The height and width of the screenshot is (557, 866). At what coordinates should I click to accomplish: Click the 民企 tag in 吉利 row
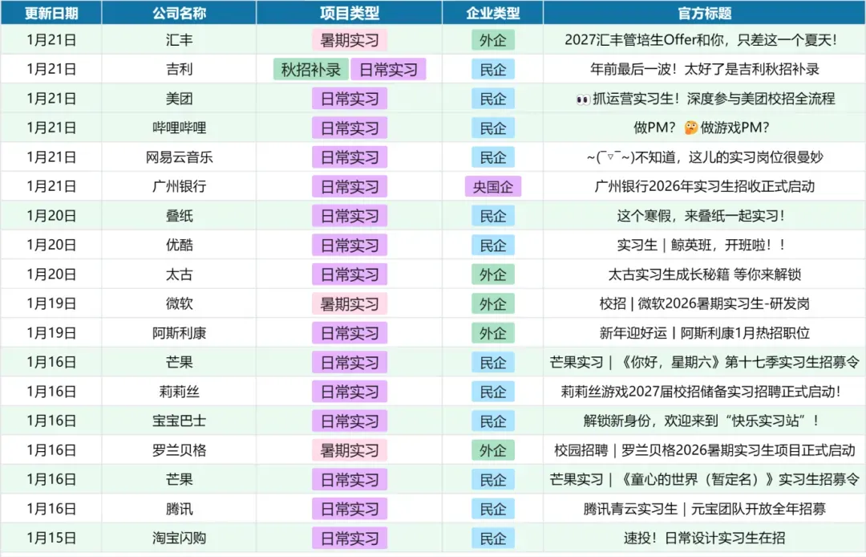[x=492, y=69]
